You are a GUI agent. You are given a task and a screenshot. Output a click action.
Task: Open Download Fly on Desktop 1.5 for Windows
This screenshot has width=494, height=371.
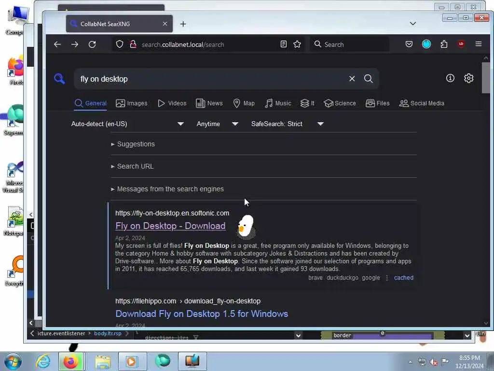(x=202, y=314)
